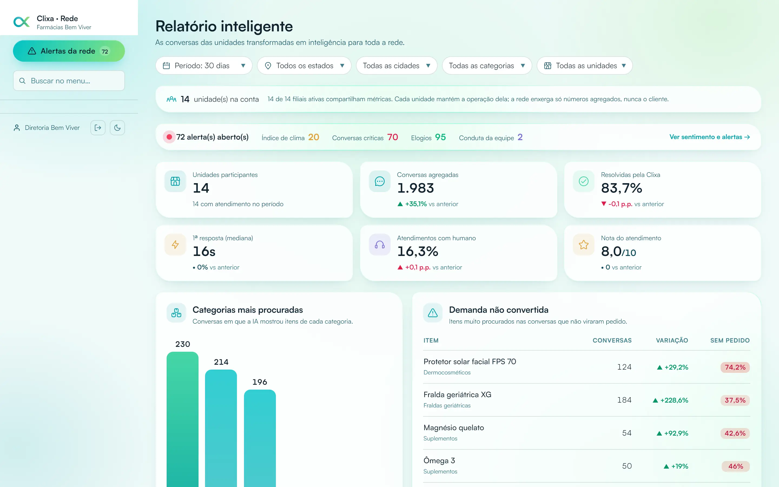Screen dimensions: 779x487
Task: Click the Clixa infinity logo icon
Action: (x=22, y=22)
